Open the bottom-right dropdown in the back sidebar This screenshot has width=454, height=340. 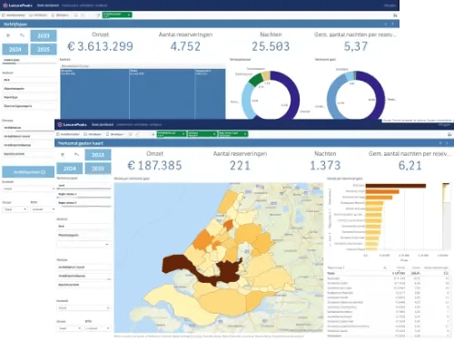[x=43, y=209]
